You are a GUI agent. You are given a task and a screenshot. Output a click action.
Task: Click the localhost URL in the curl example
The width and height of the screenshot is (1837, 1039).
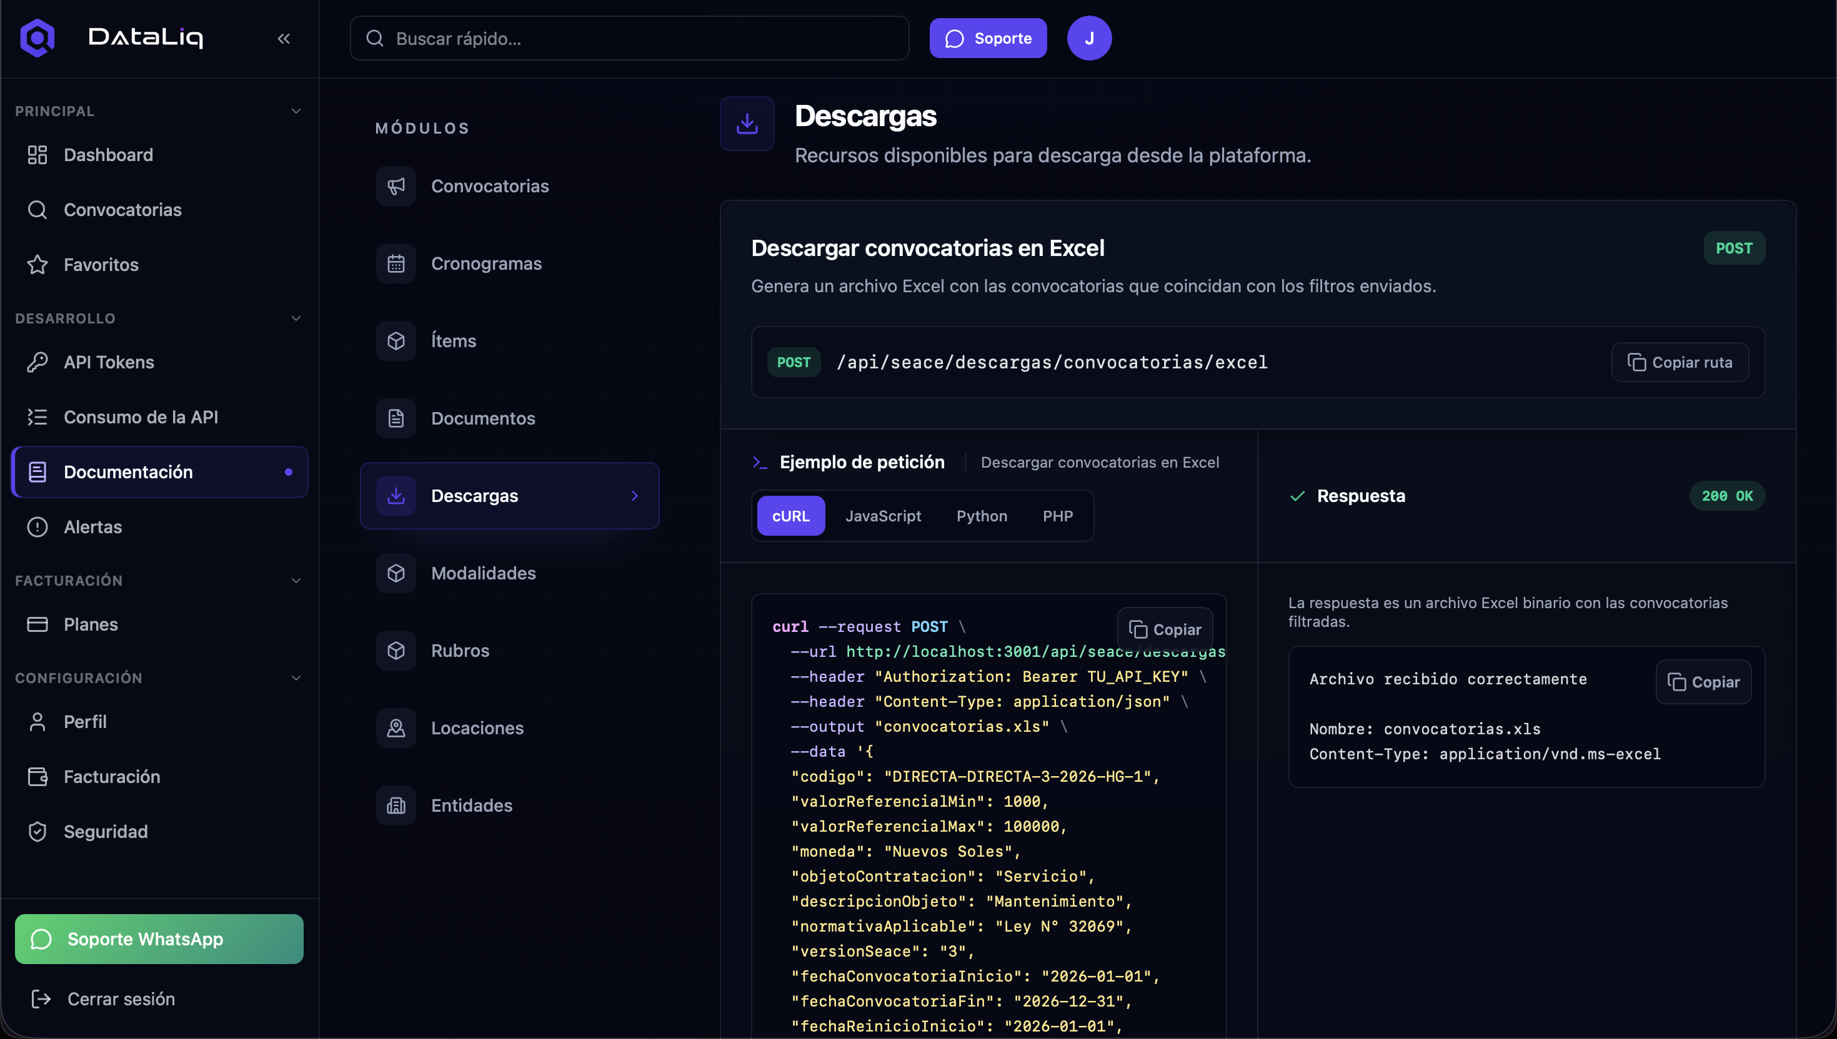[1035, 651]
